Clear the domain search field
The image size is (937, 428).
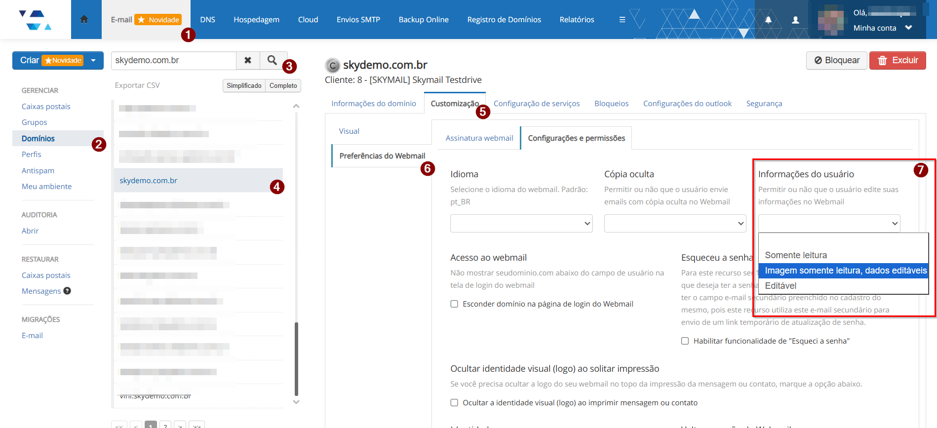click(x=248, y=60)
